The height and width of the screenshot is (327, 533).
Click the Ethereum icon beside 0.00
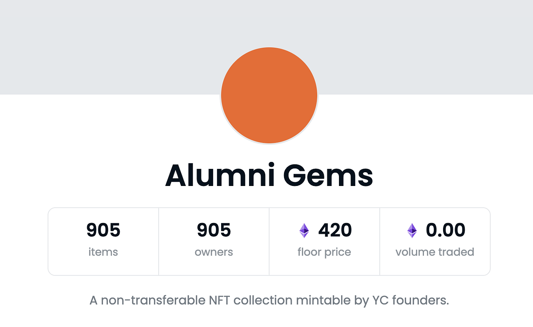pos(412,230)
